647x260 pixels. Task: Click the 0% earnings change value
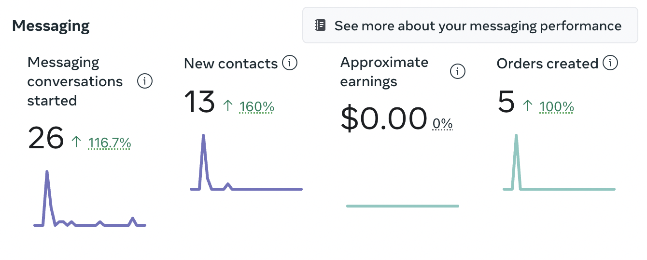443,124
